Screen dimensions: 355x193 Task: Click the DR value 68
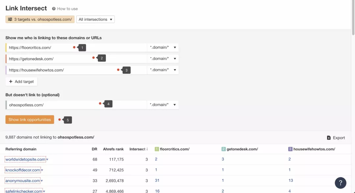pos(95,159)
